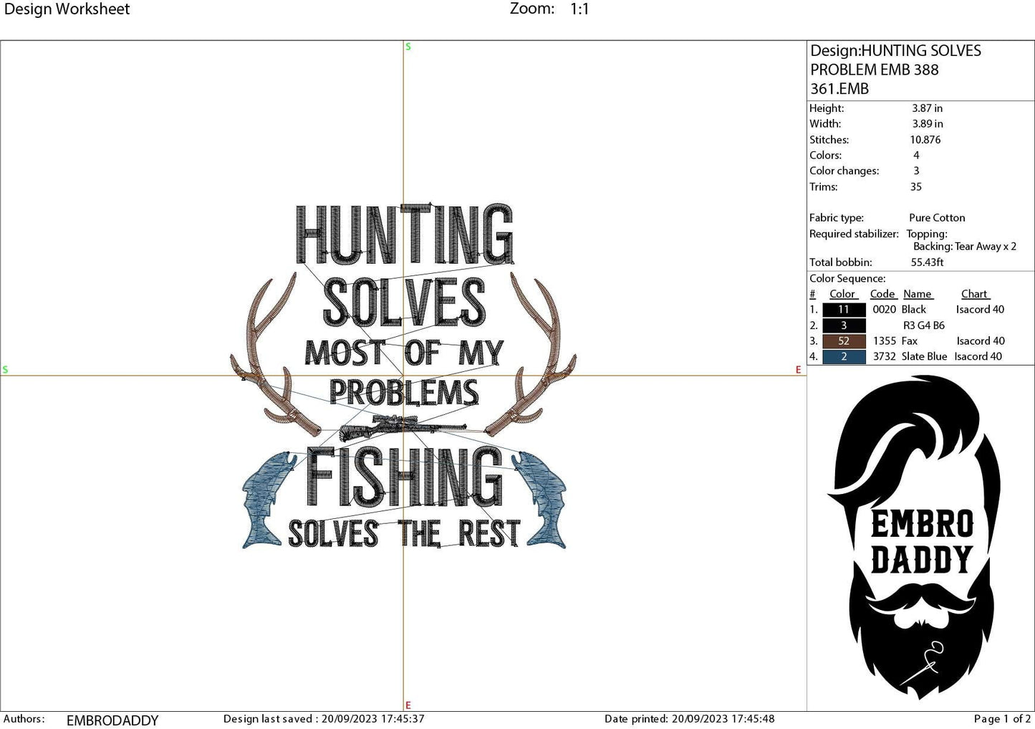1035x729 pixels.
Task: Select the right fish graphic
Action: [x=544, y=502]
